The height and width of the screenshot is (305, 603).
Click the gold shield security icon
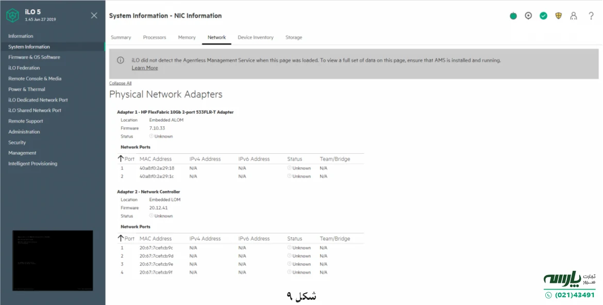pyautogui.click(x=558, y=15)
